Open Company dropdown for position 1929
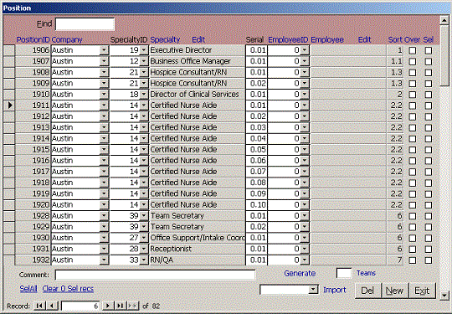Viewport: 452px width, 314px height. pyautogui.click(x=104, y=227)
